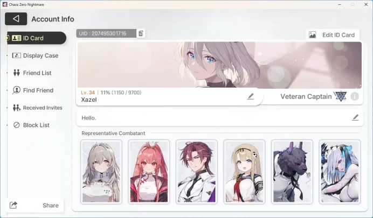
Task: Select the pink-haired combatant card
Action: 149,172
